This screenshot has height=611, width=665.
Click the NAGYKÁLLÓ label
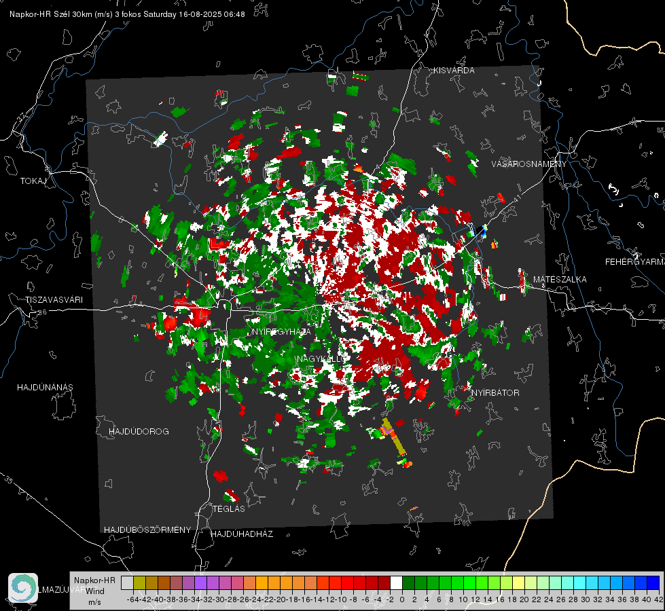(322, 359)
